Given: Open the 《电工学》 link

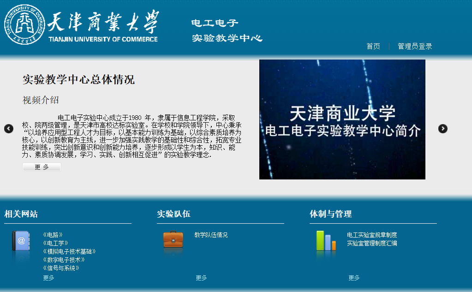Looking at the screenshot, I should coord(55,243).
